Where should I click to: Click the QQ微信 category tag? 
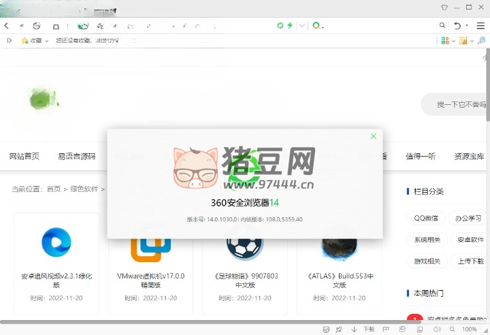tap(426, 219)
